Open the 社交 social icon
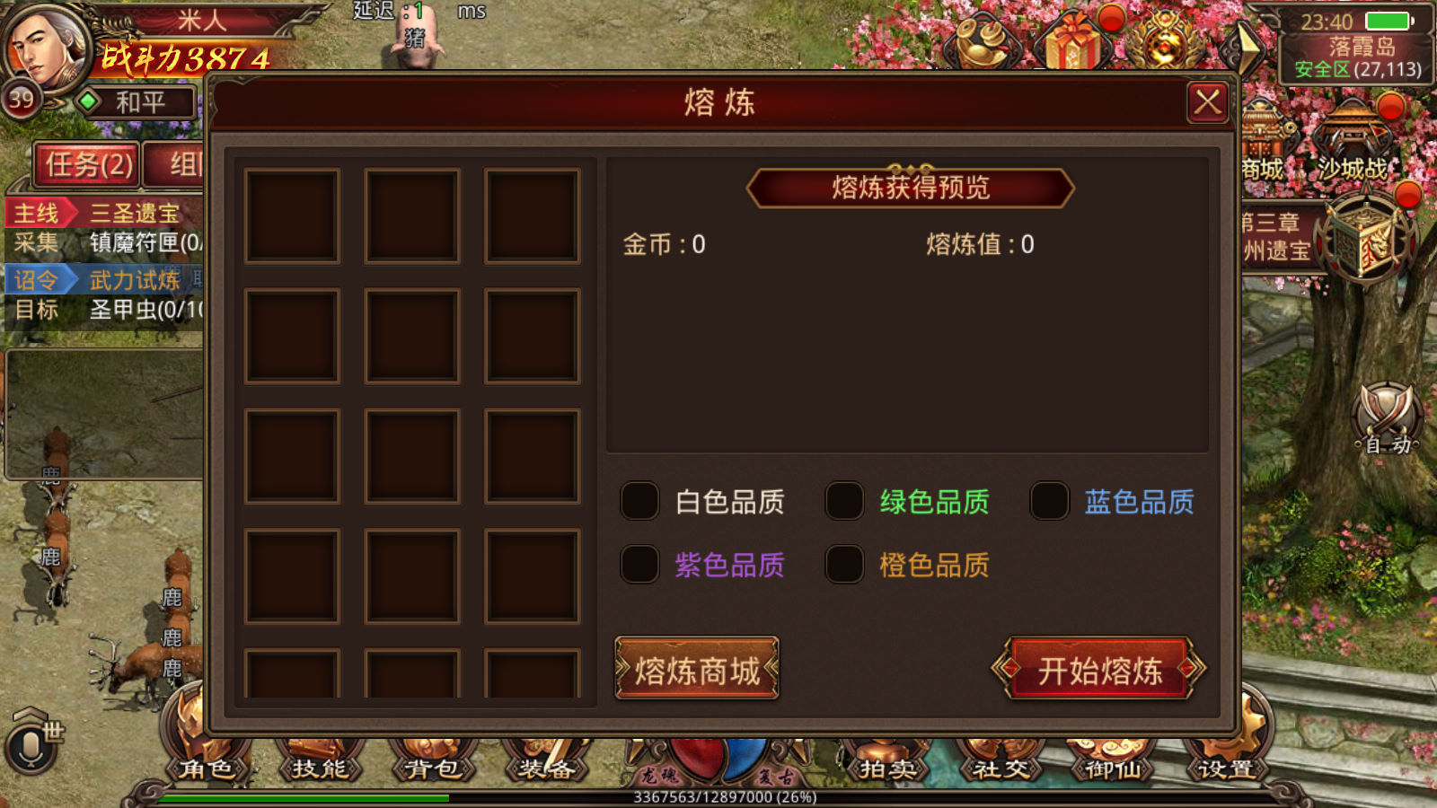The width and height of the screenshot is (1437, 808). 1000,761
